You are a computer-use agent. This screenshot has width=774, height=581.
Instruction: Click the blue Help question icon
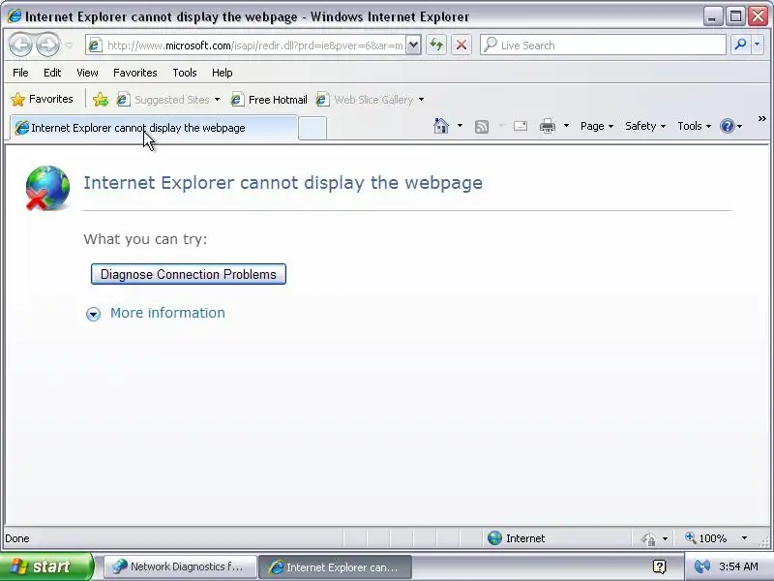point(728,126)
